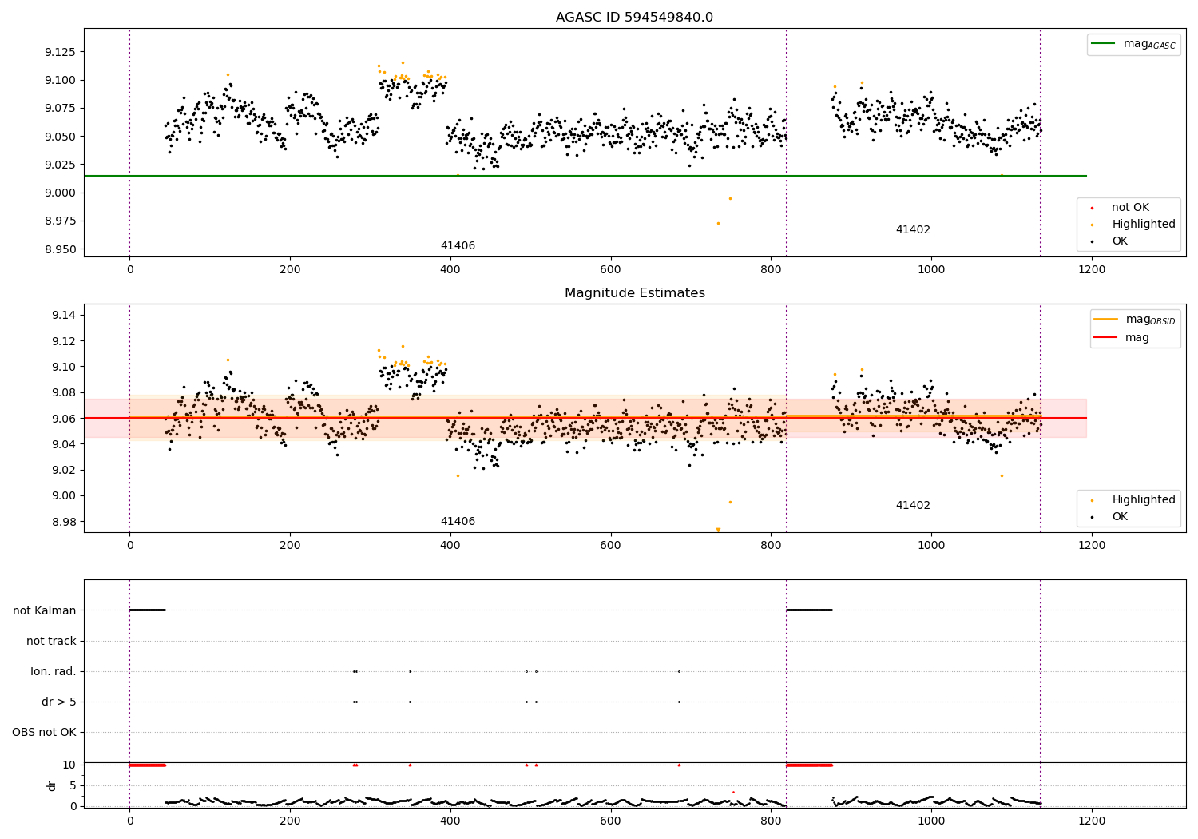Click the 'dr' y-axis label in bottom plot
The height and width of the screenshot is (839, 1198).
(x=51, y=785)
